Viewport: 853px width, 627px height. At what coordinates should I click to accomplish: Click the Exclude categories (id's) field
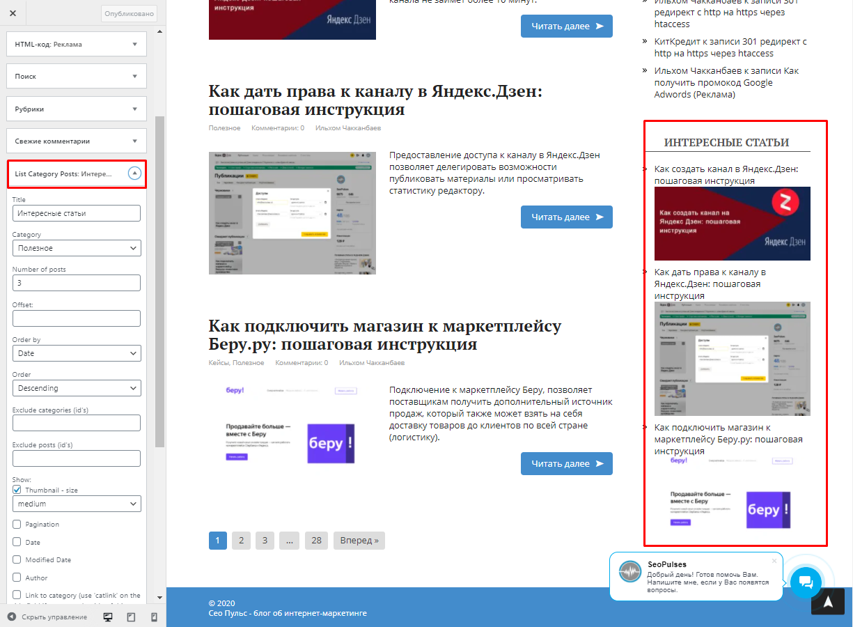[x=77, y=423]
